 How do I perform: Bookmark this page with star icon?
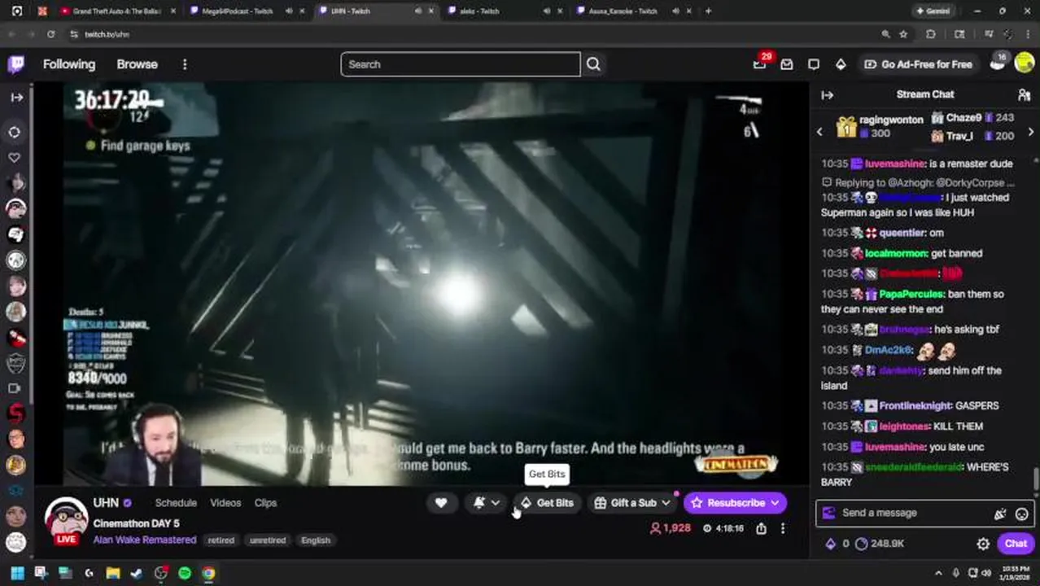903,34
